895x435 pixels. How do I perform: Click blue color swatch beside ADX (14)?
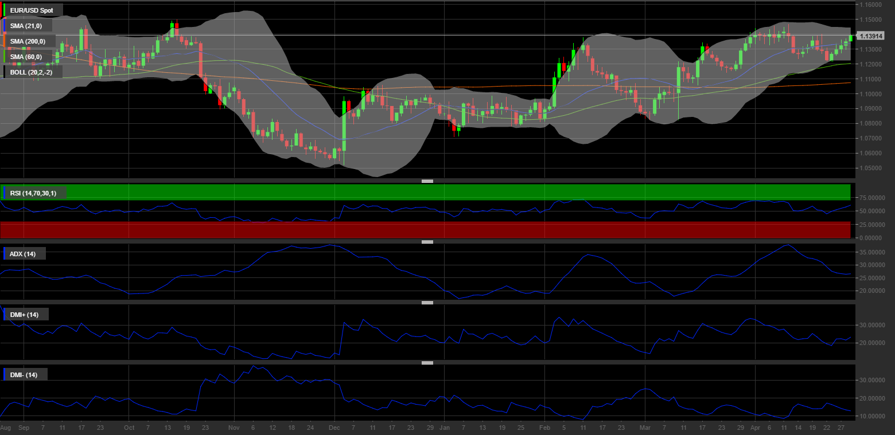5,254
